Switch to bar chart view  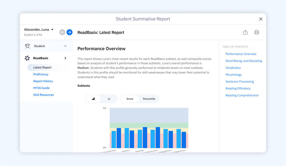tap(93, 99)
